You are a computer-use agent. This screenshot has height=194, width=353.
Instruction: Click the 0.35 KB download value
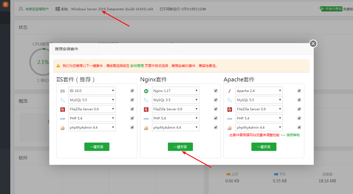coord(280,181)
